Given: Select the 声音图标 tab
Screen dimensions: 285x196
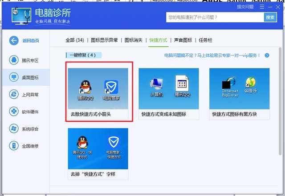Looking at the screenshot, I should coord(183,40).
